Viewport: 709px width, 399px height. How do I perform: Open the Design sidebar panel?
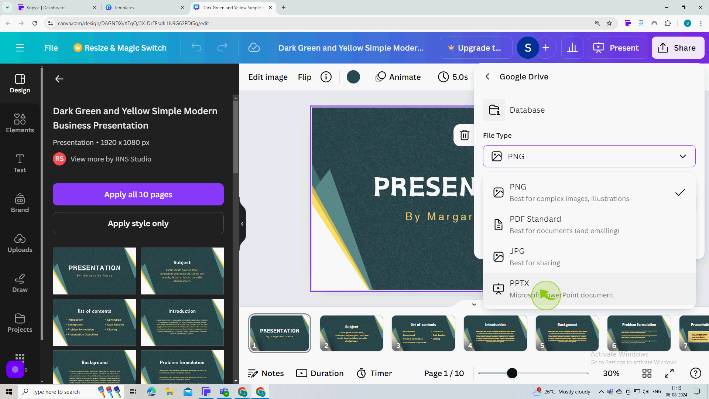(x=20, y=83)
